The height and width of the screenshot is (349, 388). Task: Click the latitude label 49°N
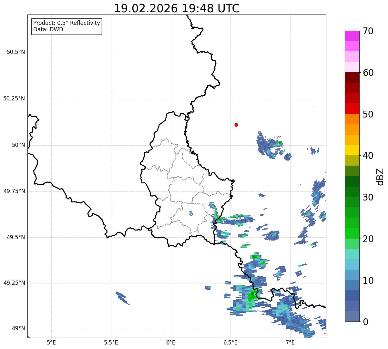[x=18, y=329]
